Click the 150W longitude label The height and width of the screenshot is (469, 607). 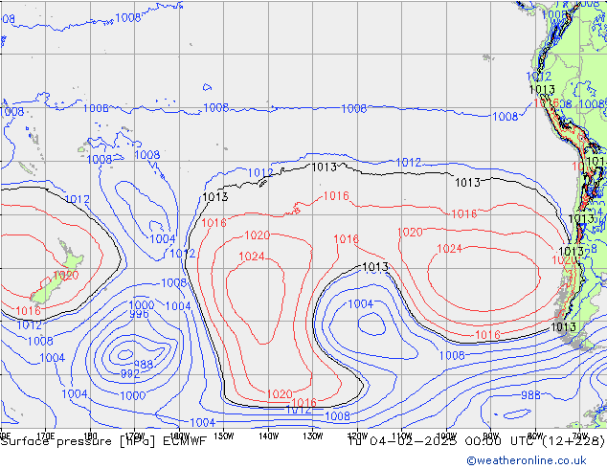tap(224, 435)
